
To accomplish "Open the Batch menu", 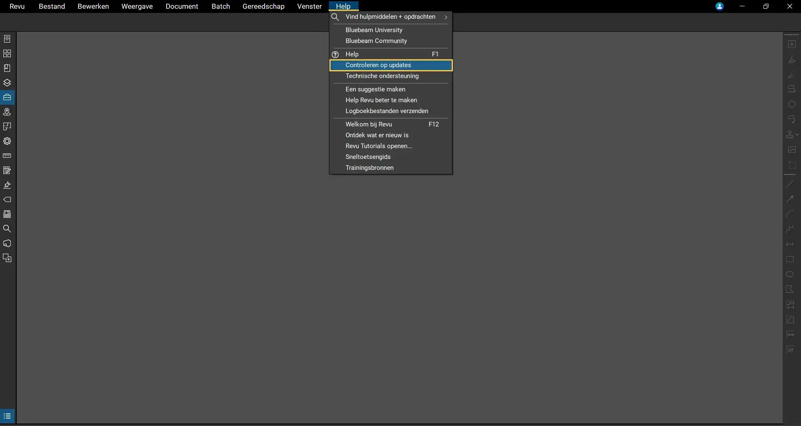I will pyautogui.click(x=220, y=6).
